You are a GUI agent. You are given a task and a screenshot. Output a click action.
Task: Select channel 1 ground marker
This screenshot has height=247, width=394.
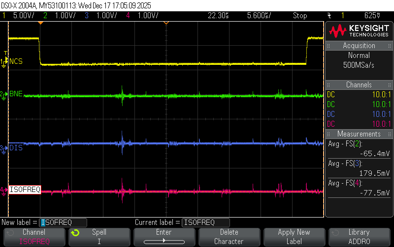pos(3,62)
